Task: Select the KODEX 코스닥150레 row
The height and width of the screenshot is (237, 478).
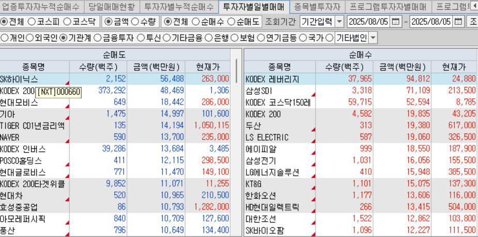Action: [361, 102]
